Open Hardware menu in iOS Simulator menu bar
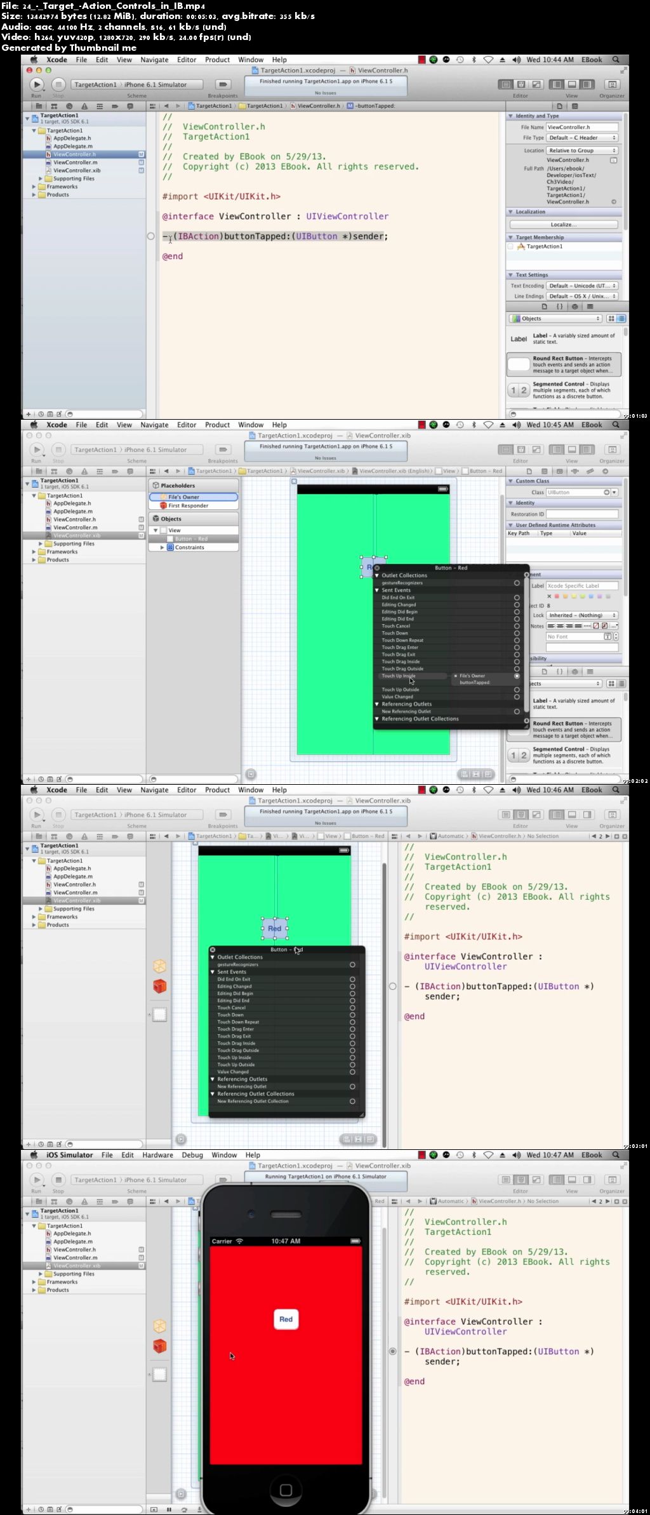The width and height of the screenshot is (650, 1515). coord(157,1155)
